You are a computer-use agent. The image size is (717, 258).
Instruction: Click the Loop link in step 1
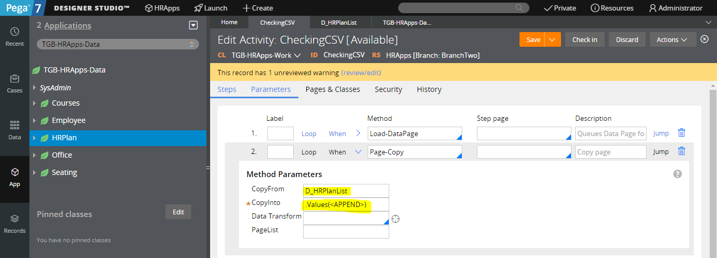(x=309, y=133)
